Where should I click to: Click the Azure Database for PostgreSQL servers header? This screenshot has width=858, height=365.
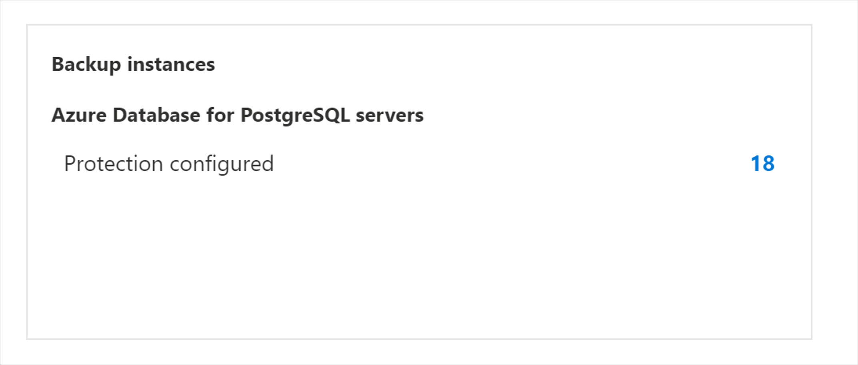coord(238,115)
